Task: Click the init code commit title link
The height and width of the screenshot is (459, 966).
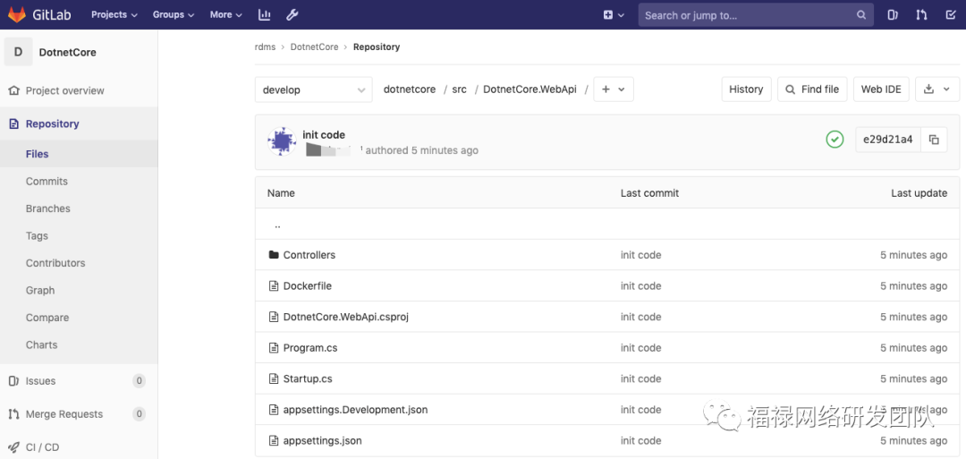Action: (x=324, y=135)
